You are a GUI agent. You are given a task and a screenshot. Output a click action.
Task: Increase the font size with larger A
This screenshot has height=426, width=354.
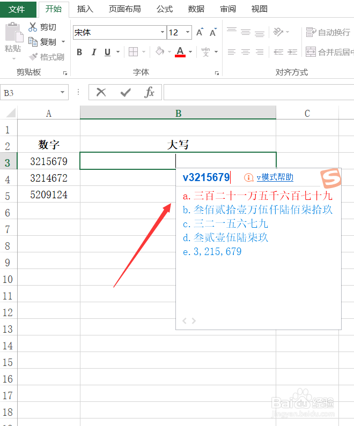[200, 32]
